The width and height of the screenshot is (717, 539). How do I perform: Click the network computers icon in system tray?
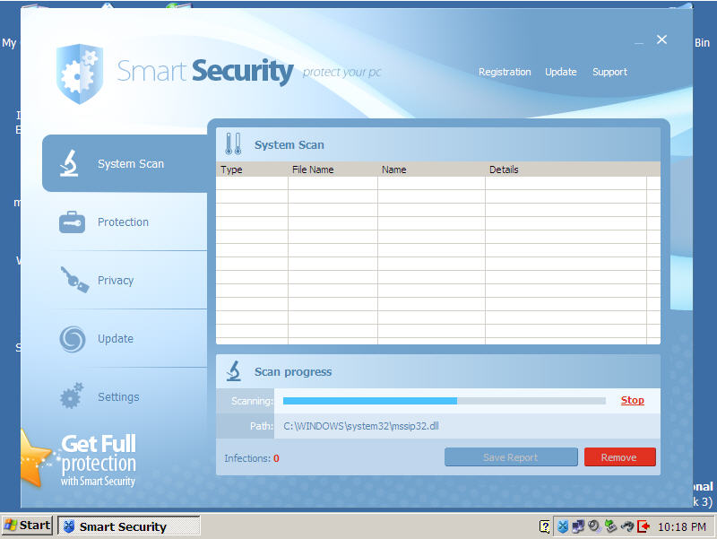(578, 526)
